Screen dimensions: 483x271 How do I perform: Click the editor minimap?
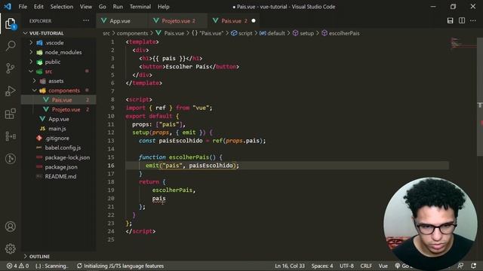[x=463, y=43]
